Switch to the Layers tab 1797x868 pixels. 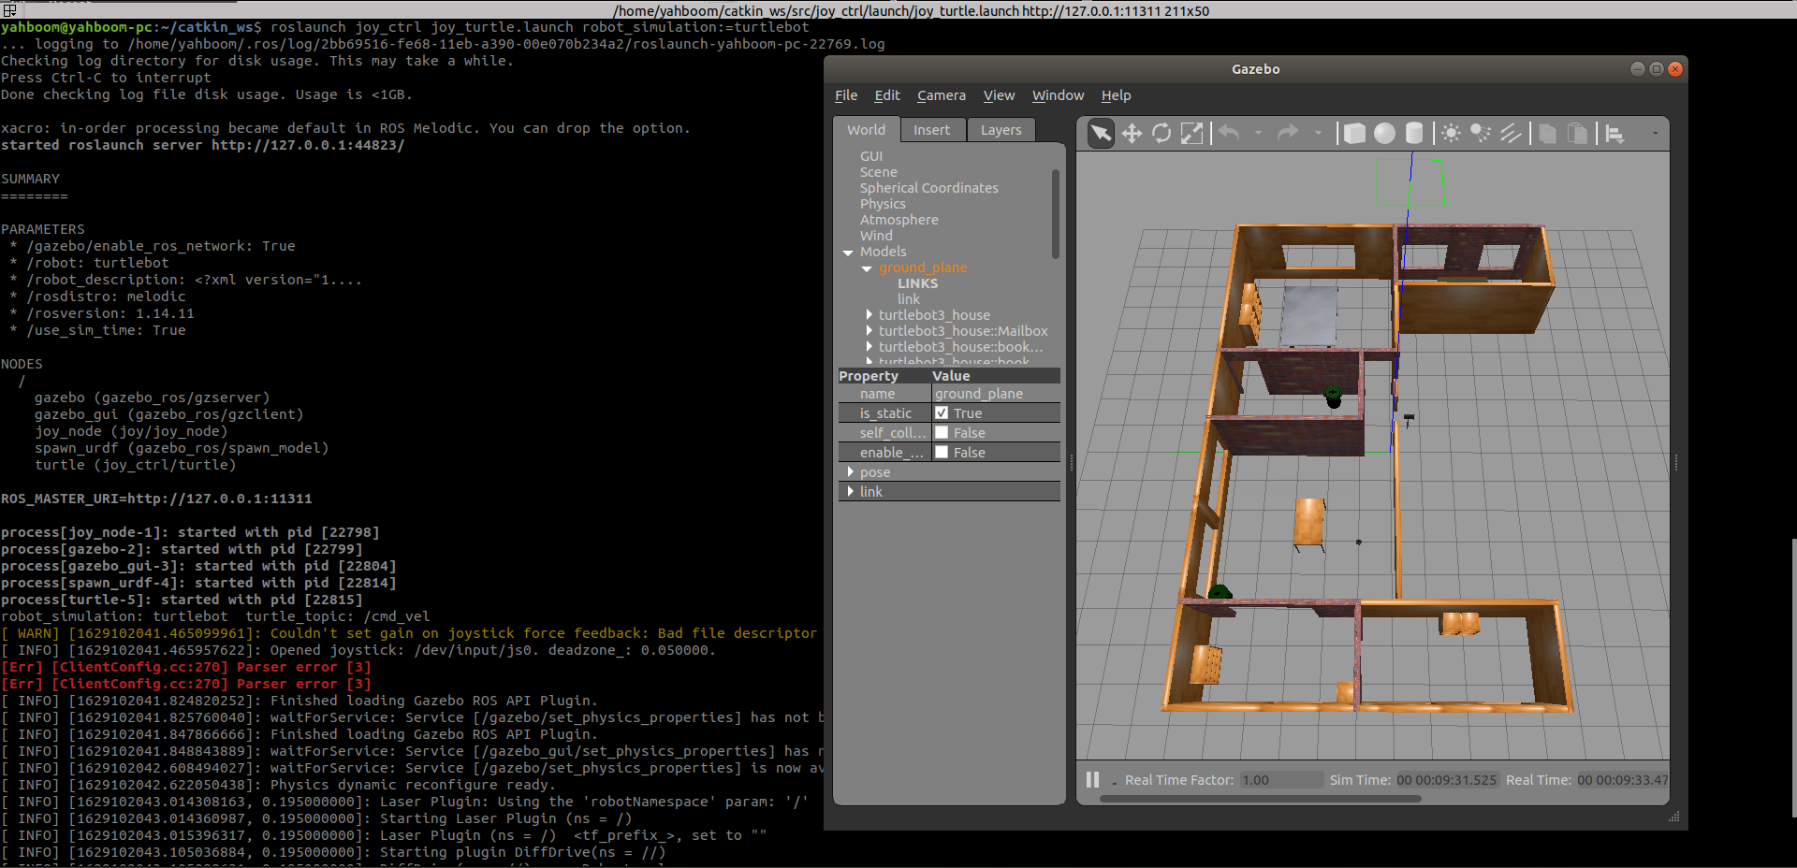tap(1001, 130)
